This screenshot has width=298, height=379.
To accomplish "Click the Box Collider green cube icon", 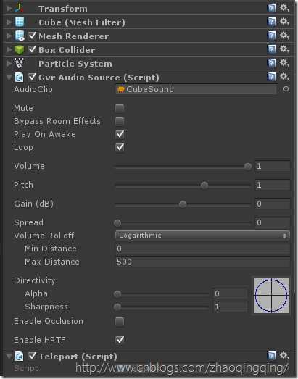I will 20,50.
